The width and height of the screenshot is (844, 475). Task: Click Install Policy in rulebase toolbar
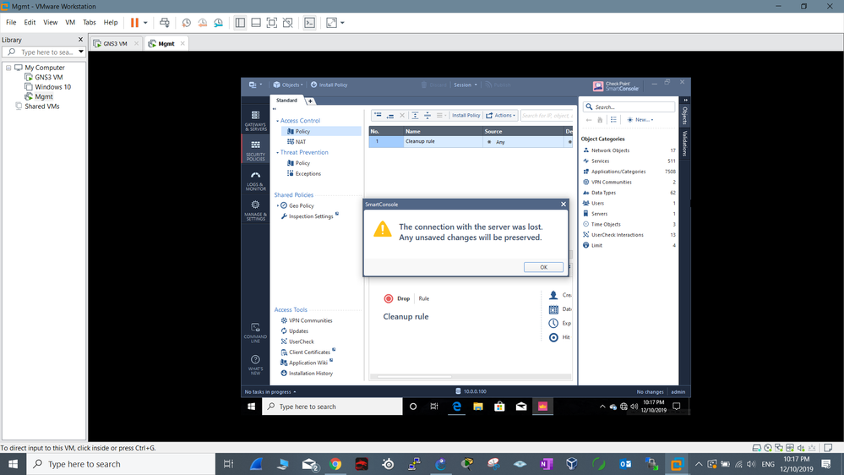(x=466, y=115)
